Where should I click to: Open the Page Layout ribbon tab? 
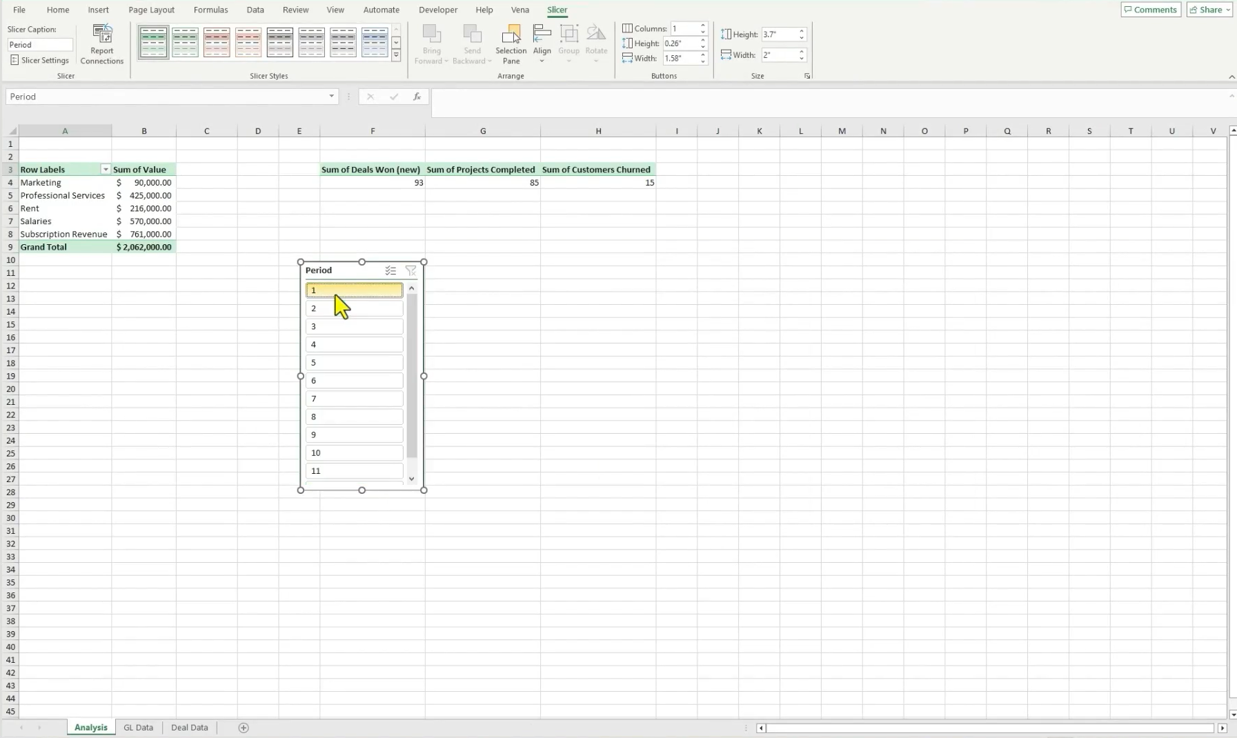[x=151, y=10]
